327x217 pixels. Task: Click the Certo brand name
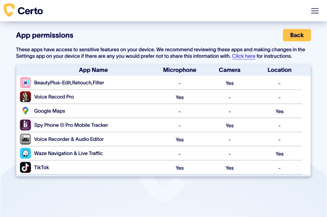30,11
